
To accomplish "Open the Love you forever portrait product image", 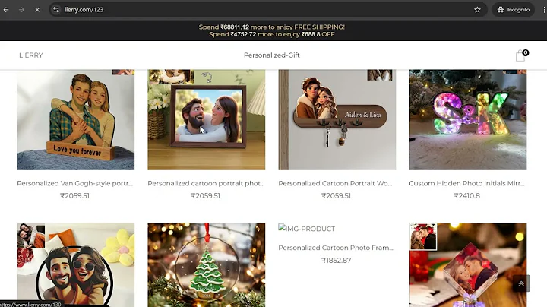I will [x=76, y=119].
